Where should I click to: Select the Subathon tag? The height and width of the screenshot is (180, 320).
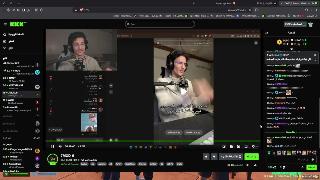[130, 164]
